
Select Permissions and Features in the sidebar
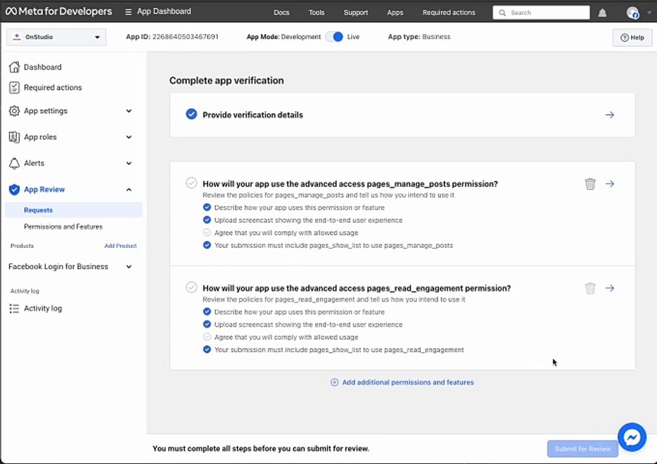tap(63, 227)
